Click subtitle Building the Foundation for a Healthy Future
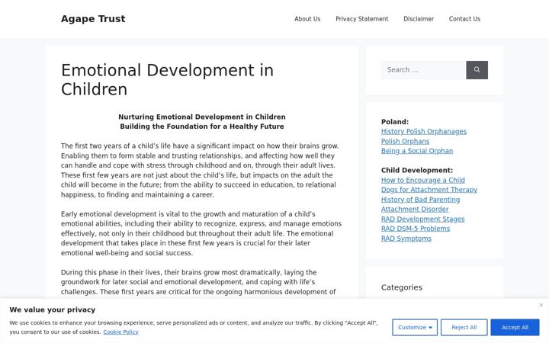This screenshot has width=549, height=343. point(202,127)
